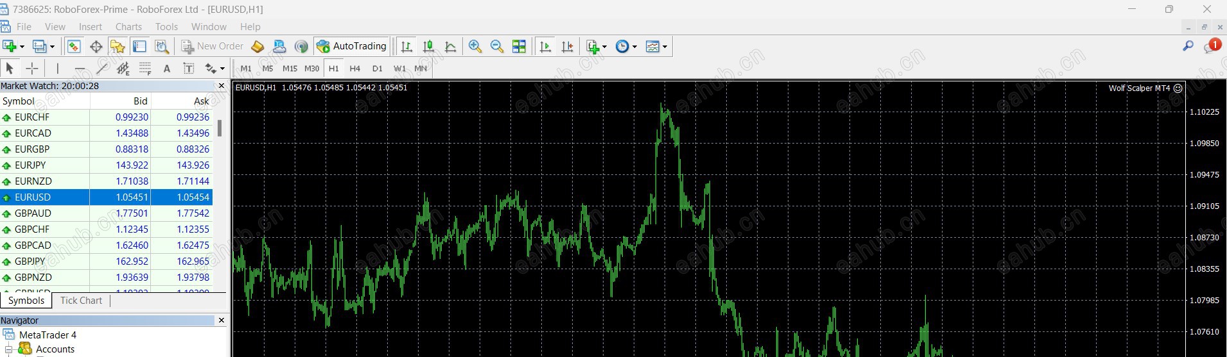Open the Tools menu
The width and height of the screenshot is (1227, 357).
pyautogui.click(x=166, y=26)
